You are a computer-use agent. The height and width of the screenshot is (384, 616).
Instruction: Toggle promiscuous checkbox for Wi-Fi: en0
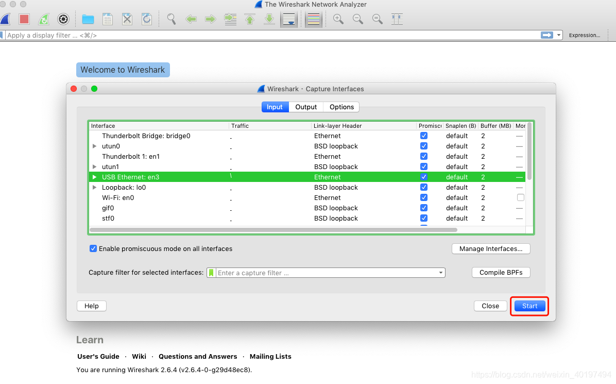(424, 197)
